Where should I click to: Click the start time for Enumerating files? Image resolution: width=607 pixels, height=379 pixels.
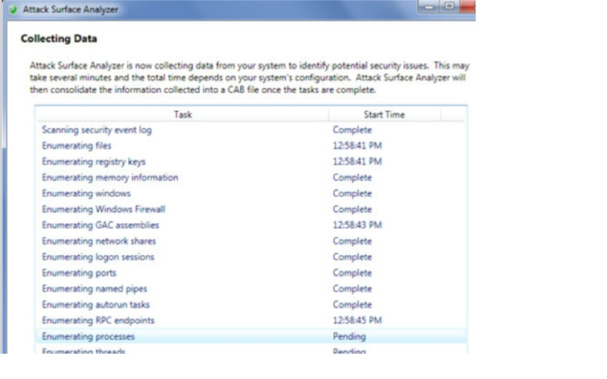[357, 145]
